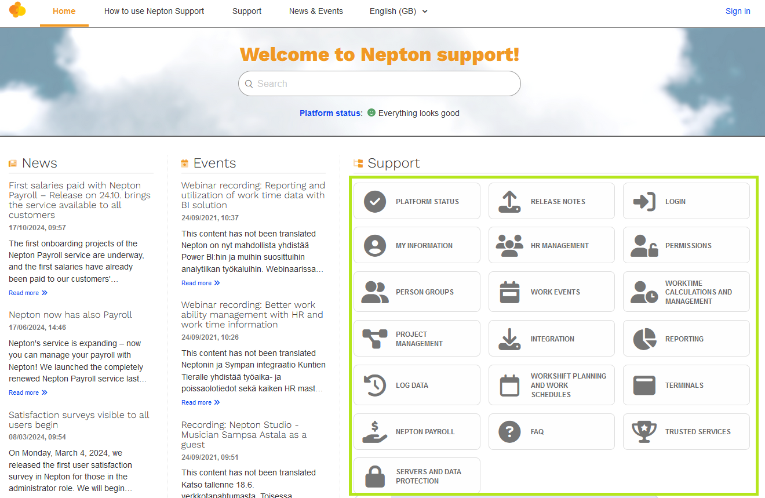765x498 pixels.
Task: Open the Project Management diagram icon
Action: 375,339
